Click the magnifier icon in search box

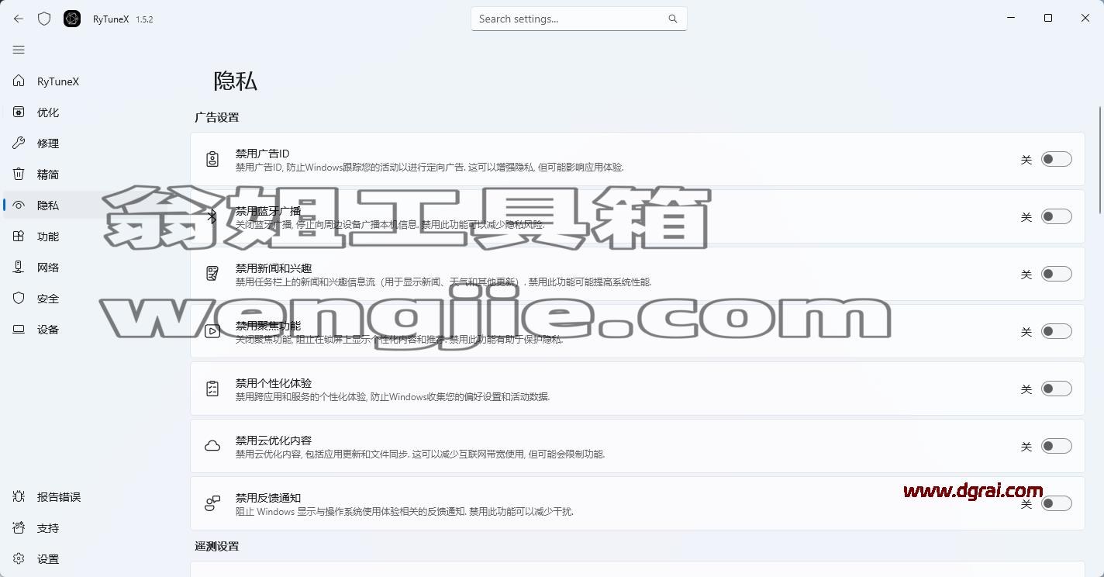[x=673, y=19]
